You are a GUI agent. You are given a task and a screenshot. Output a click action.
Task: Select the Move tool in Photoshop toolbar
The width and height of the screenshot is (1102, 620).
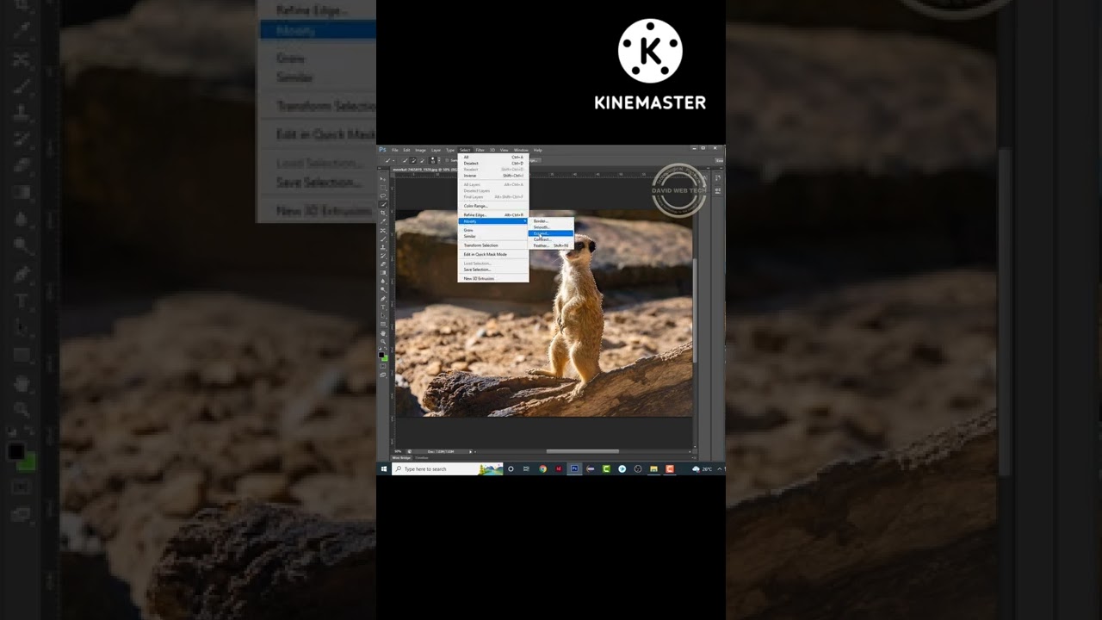tap(383, 179)
